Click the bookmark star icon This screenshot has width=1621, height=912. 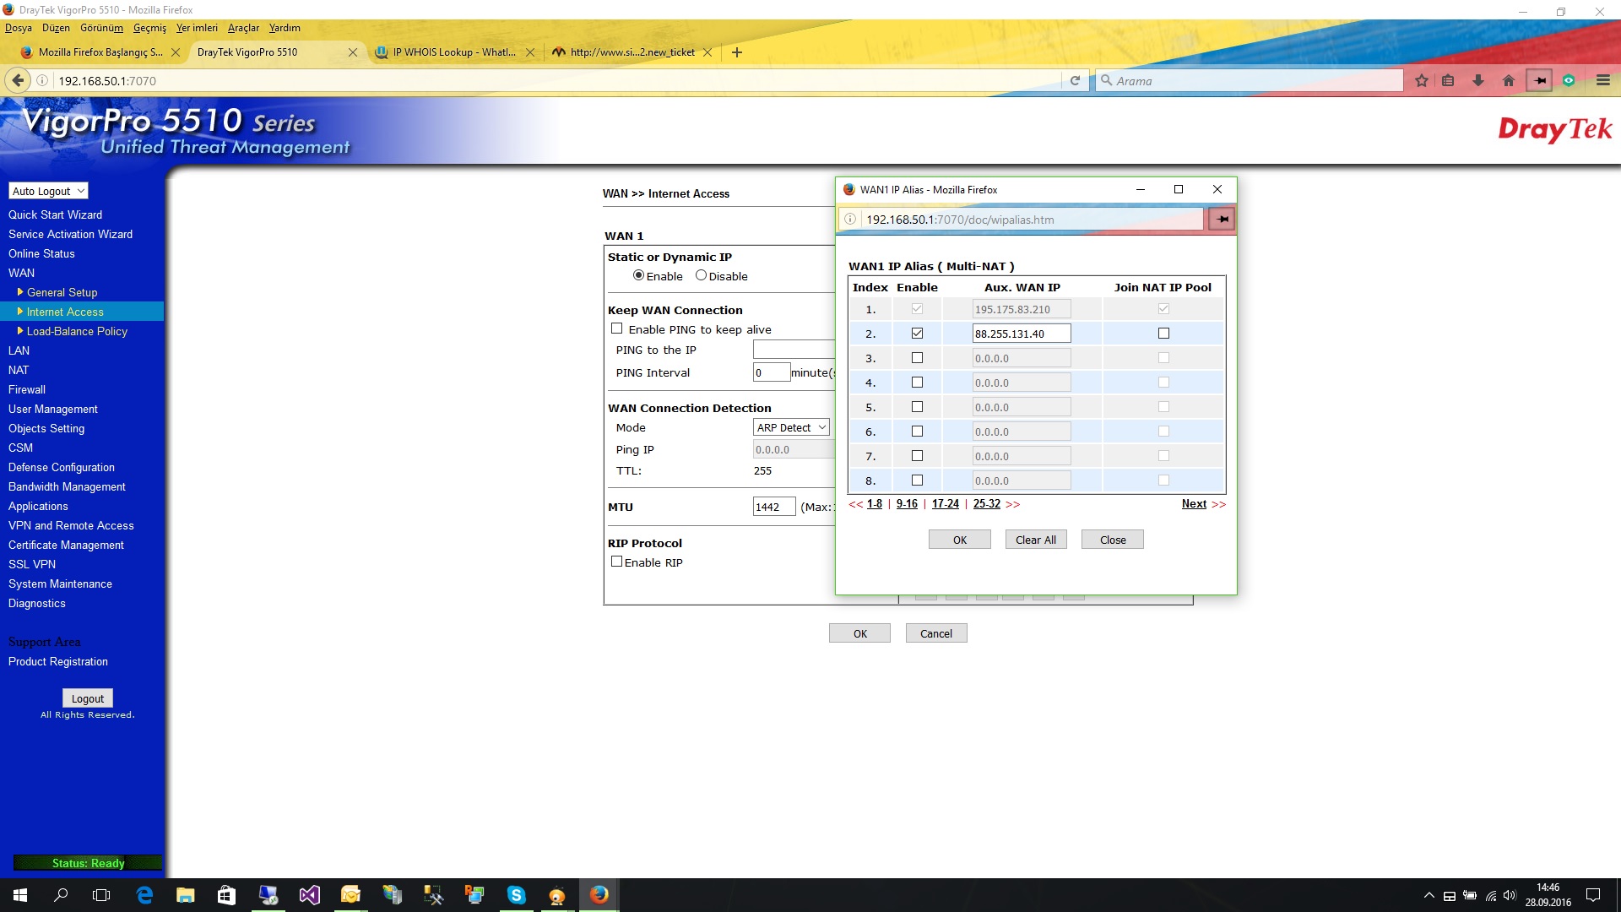[x=1422, y=81]
